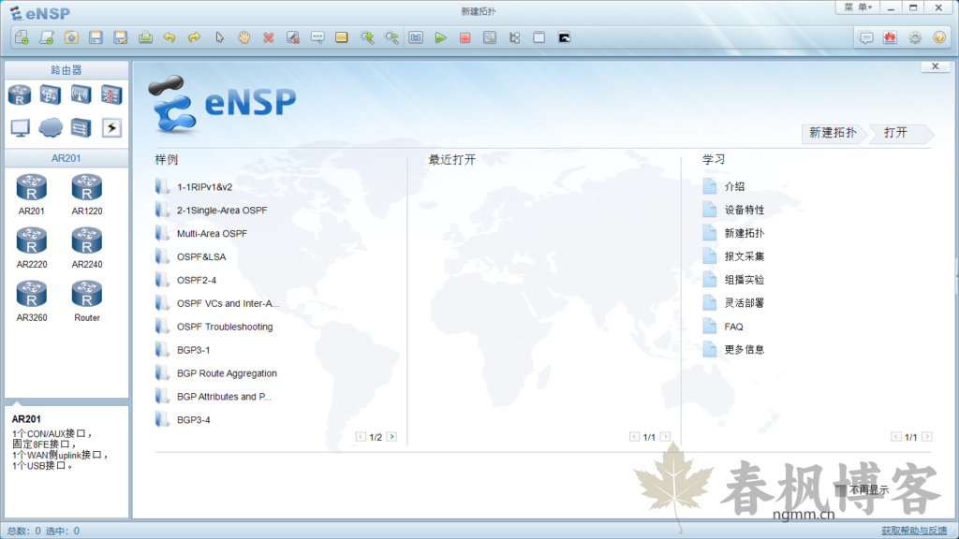Click the Open file toolbar icon

pos(71,37)
